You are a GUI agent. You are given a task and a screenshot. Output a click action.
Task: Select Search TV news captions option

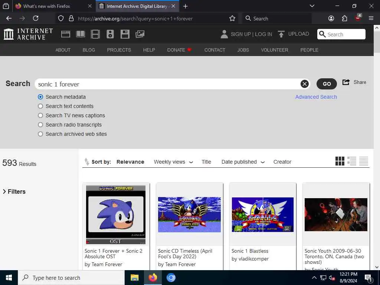pyautogui.click(x=40, y=115)
